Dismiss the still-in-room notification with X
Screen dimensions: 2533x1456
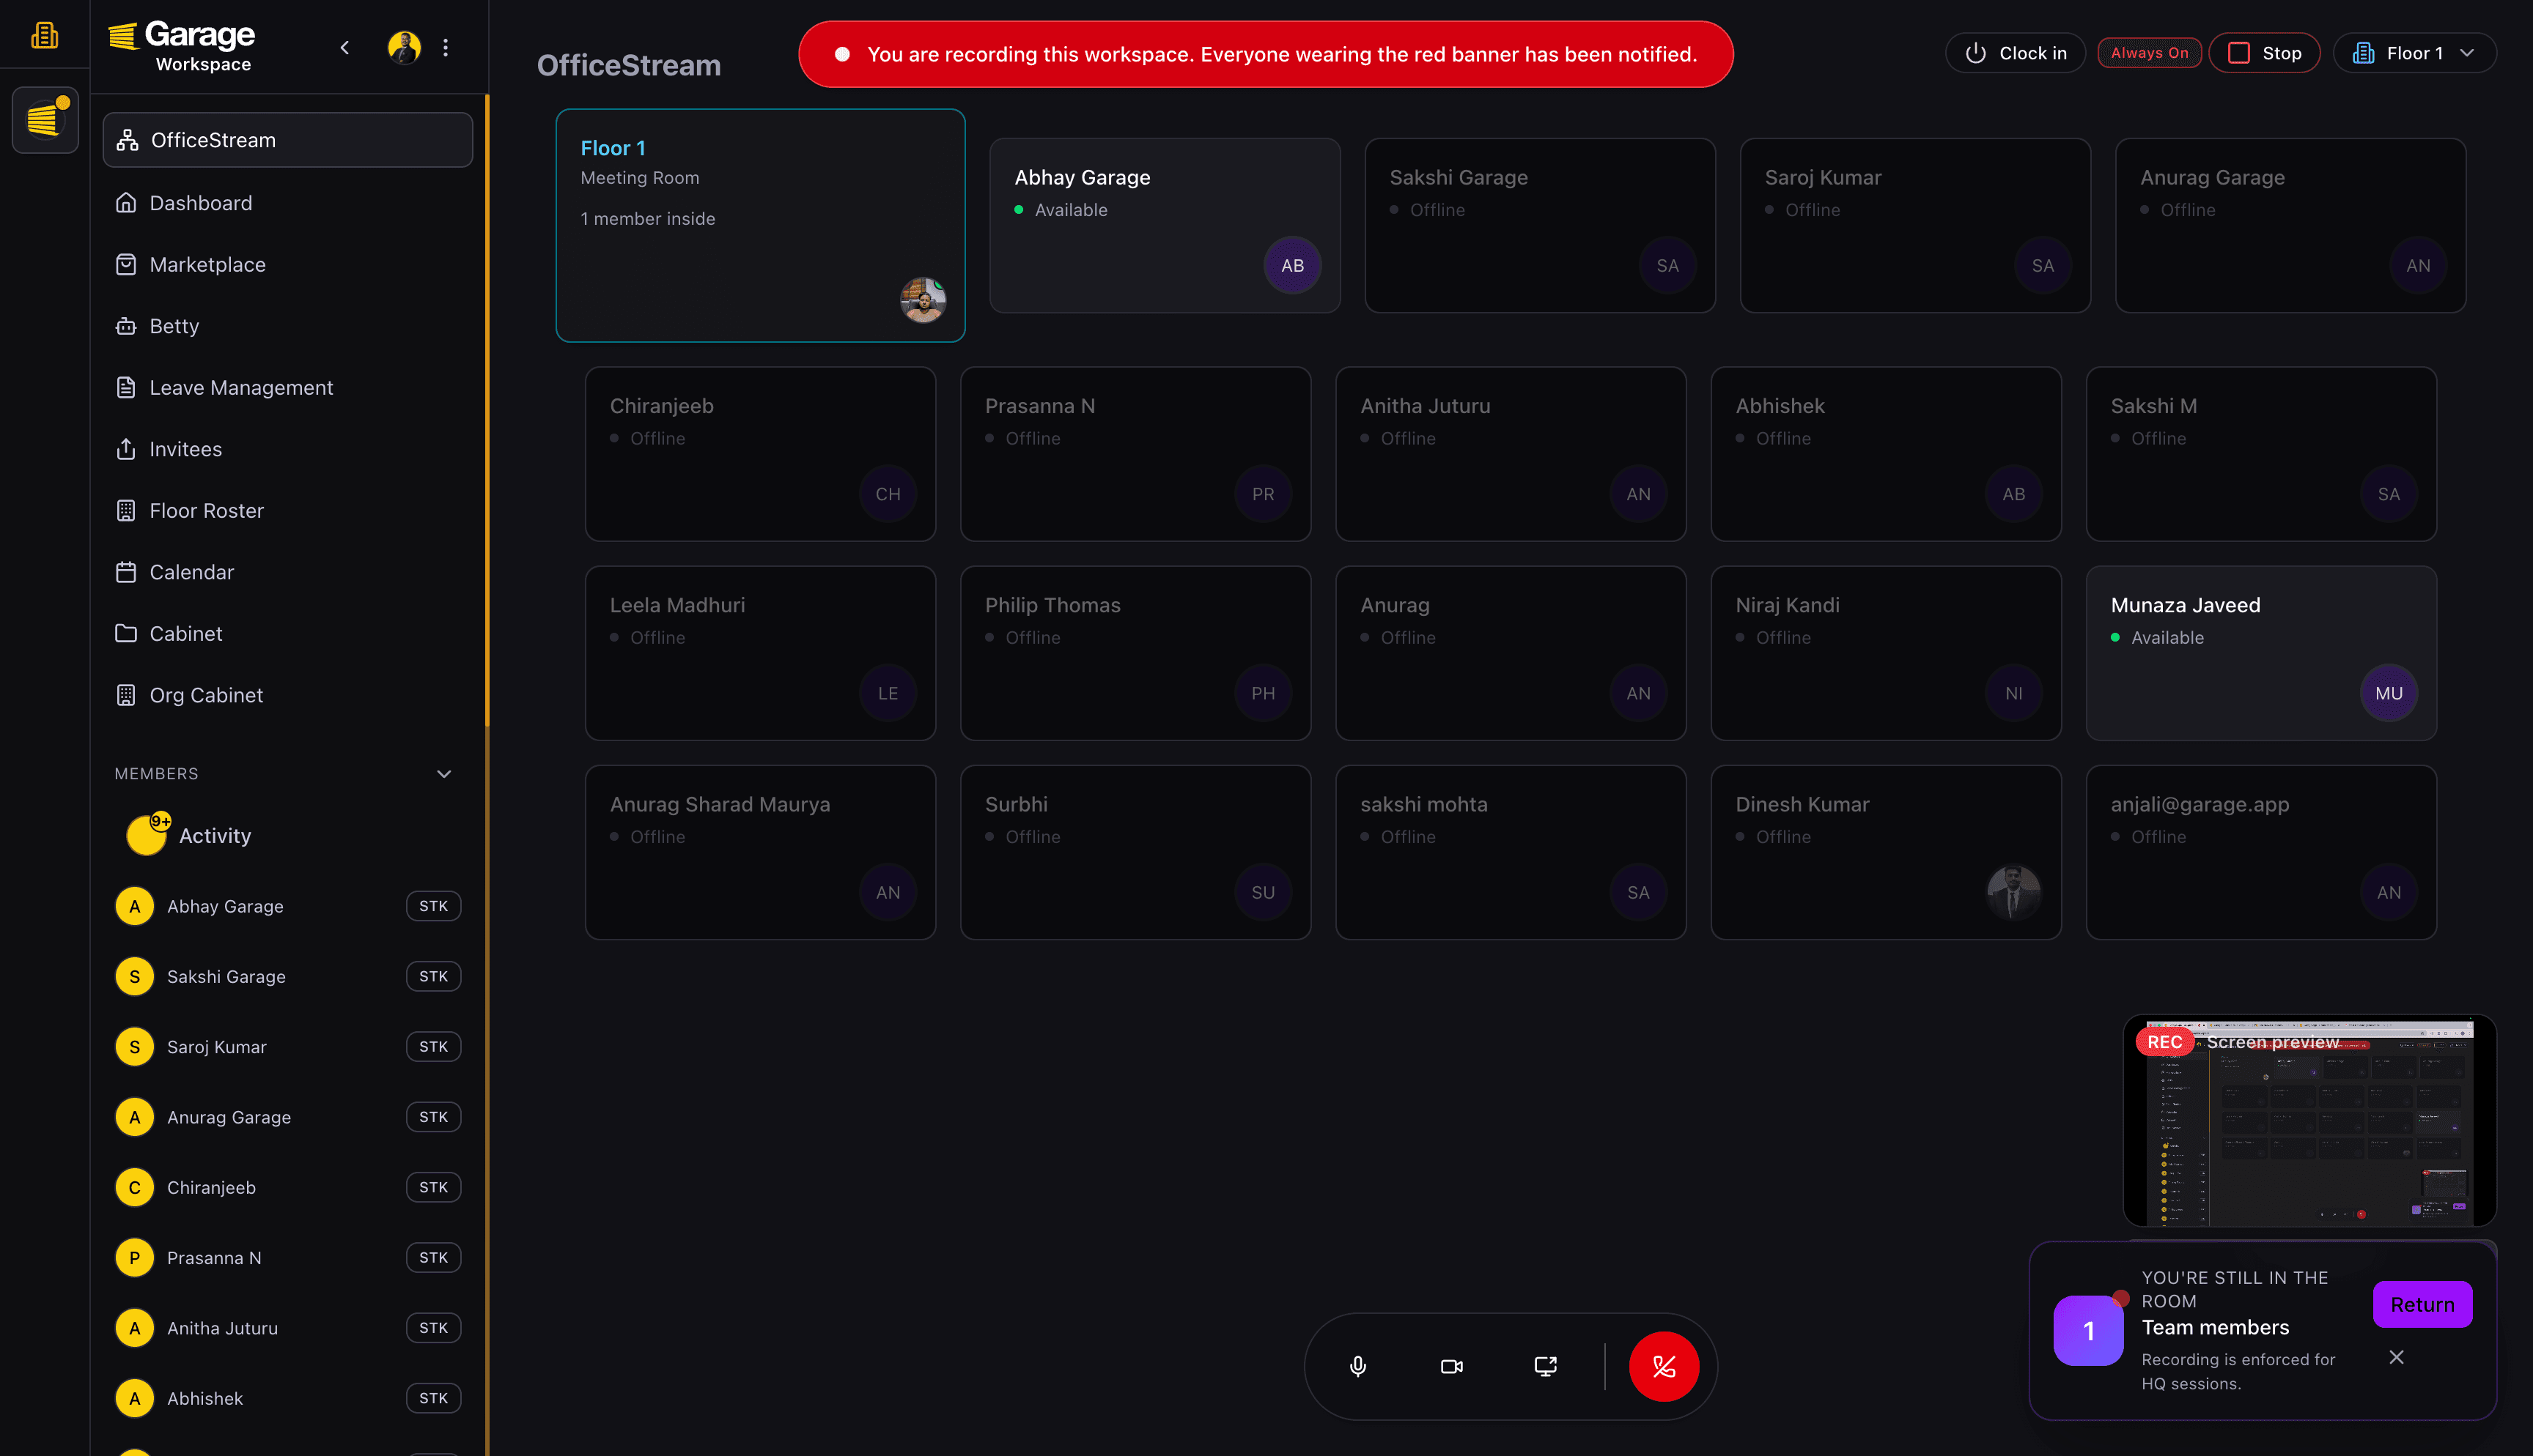click(x=2396, y=1357)
